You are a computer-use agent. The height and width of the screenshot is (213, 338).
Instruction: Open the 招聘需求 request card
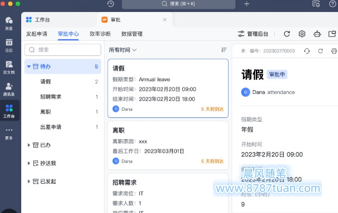coord(168,193)
